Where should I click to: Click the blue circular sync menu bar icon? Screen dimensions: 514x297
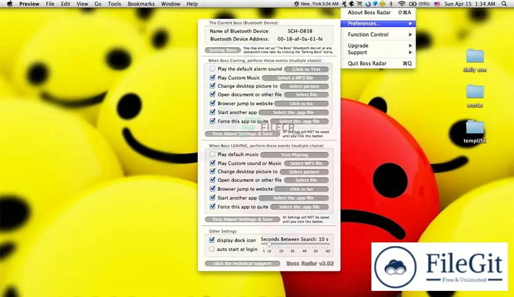(368, 4)
